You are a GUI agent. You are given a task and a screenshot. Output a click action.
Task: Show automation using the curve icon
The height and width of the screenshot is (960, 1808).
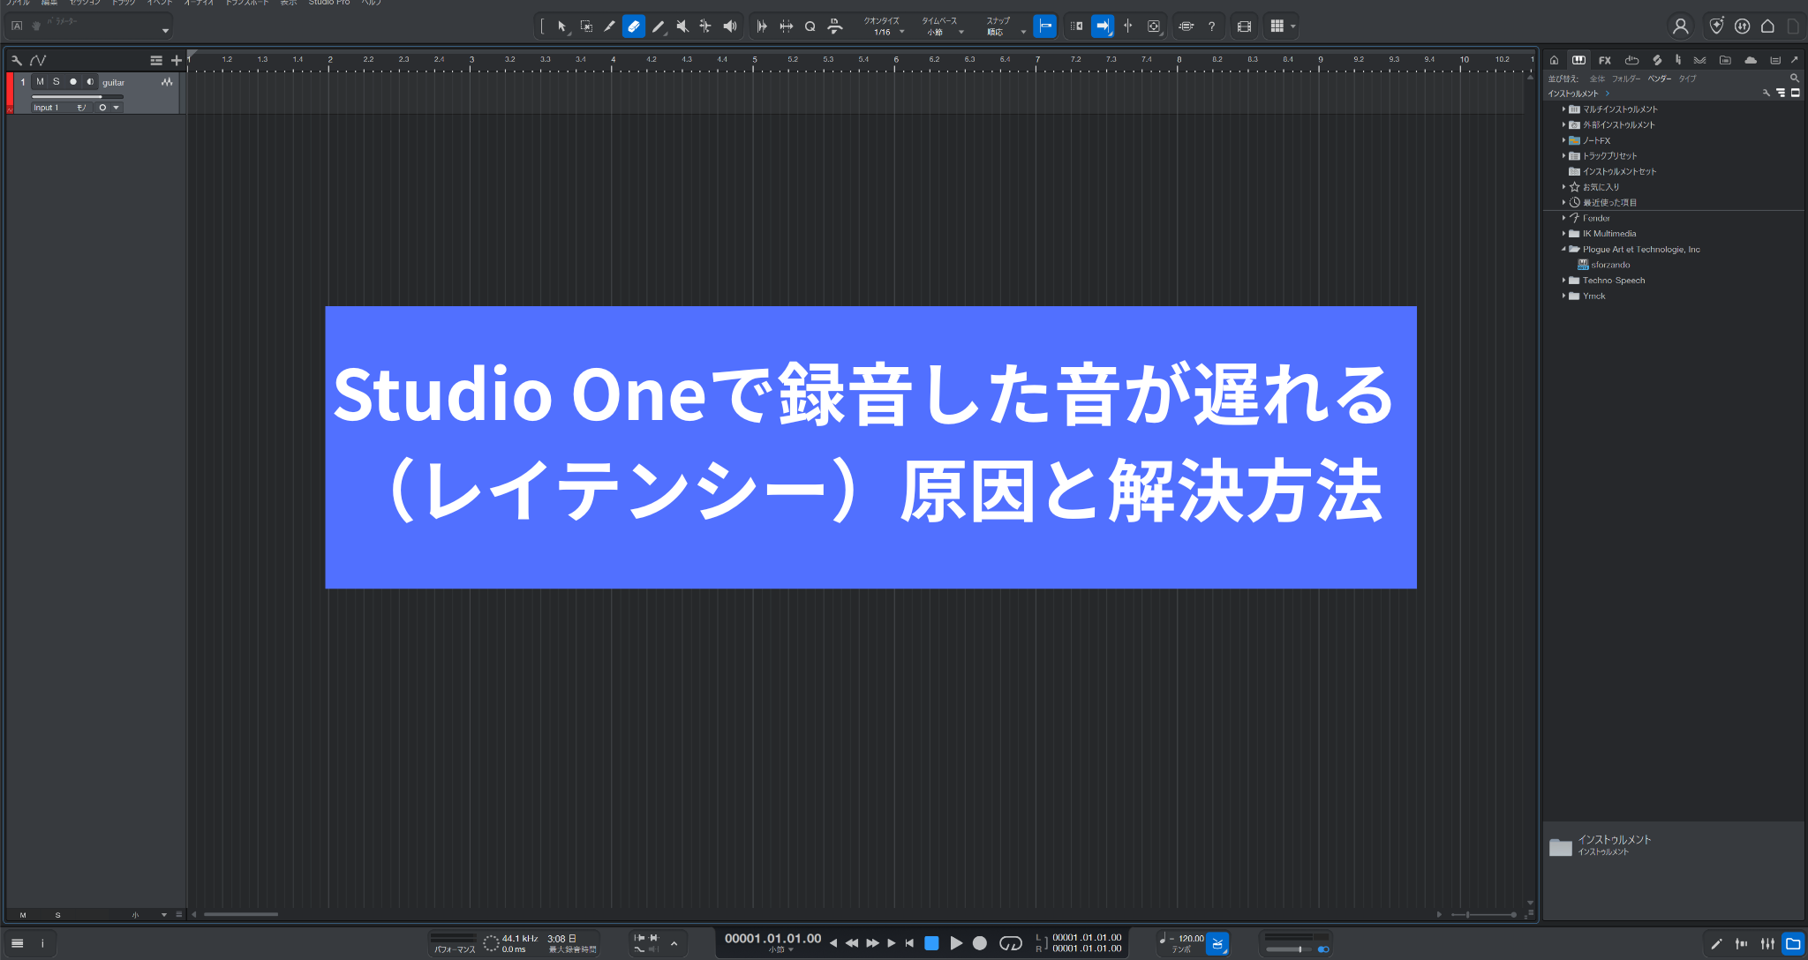38,61
